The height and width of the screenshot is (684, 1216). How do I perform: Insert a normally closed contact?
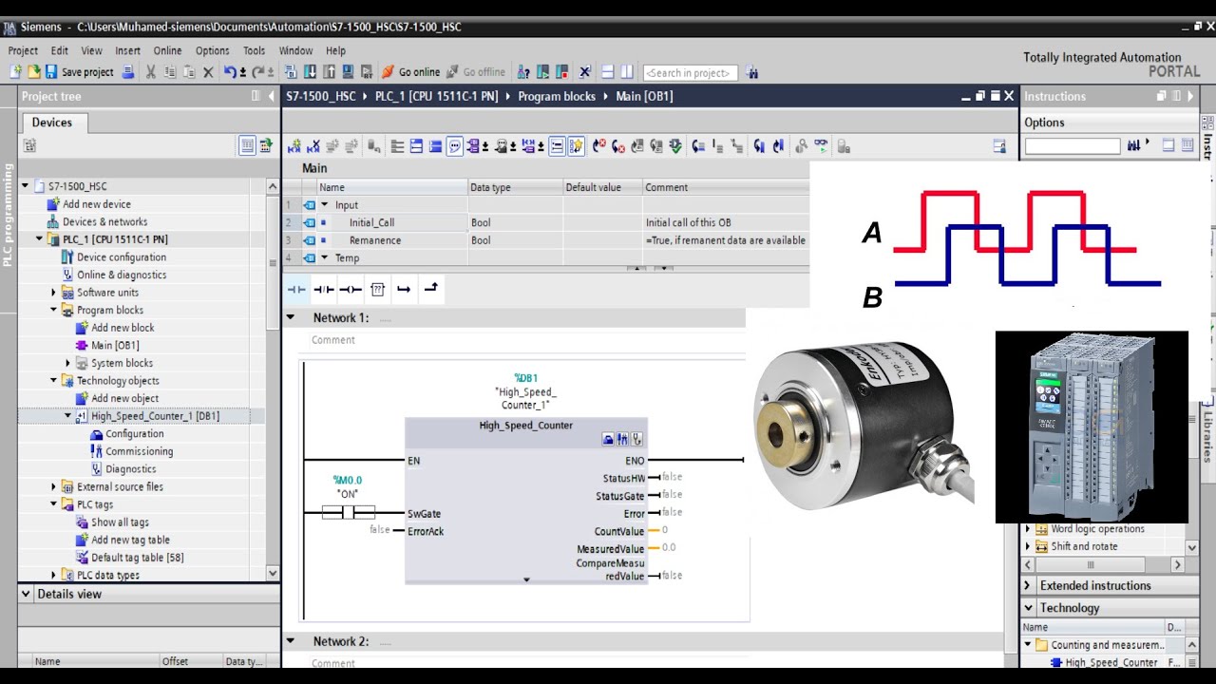tap(324, 289)
